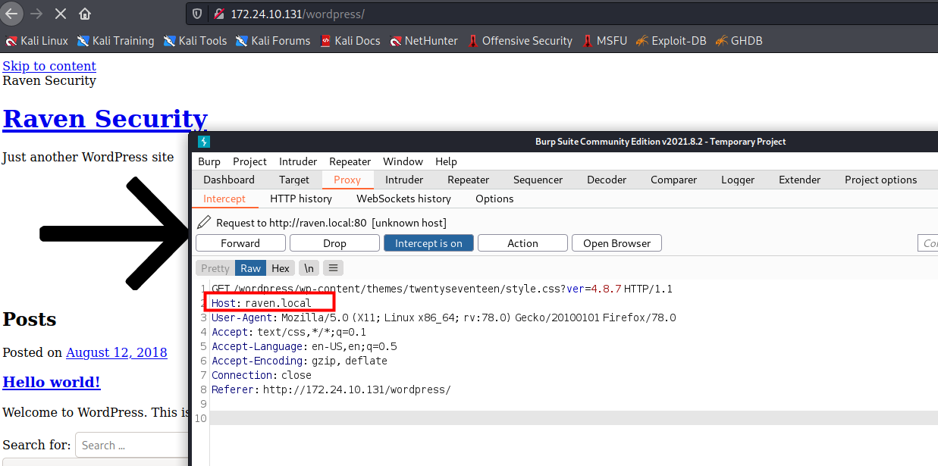Toggle the Intercept is on button

(428, 243)
